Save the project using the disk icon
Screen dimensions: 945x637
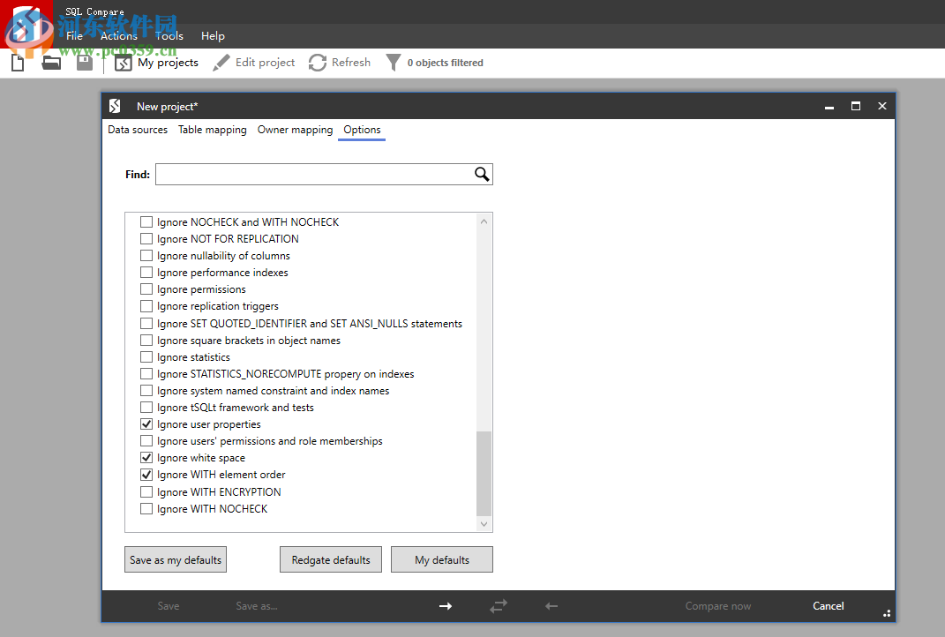[x=84, y=62]
